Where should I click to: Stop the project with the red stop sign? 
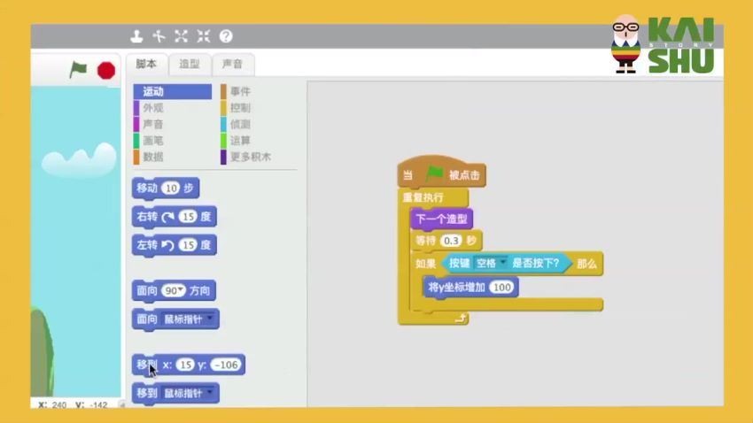pyautogui.click(x=106, y=71)
